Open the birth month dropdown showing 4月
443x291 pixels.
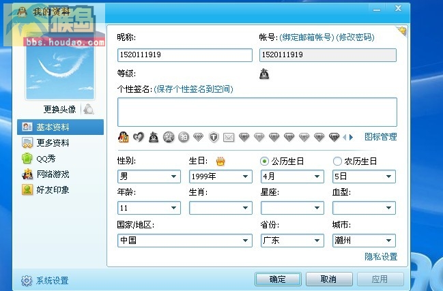(x=292, y=177)
